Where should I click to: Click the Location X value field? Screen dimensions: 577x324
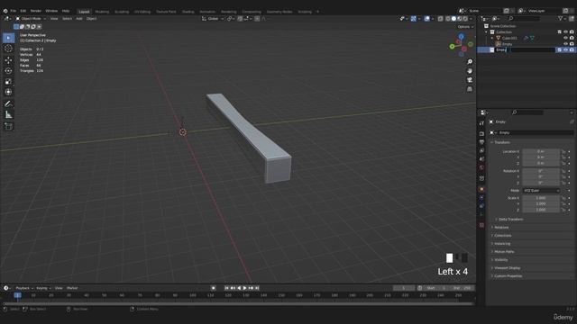pyautogui.click(x=541, y=151)
